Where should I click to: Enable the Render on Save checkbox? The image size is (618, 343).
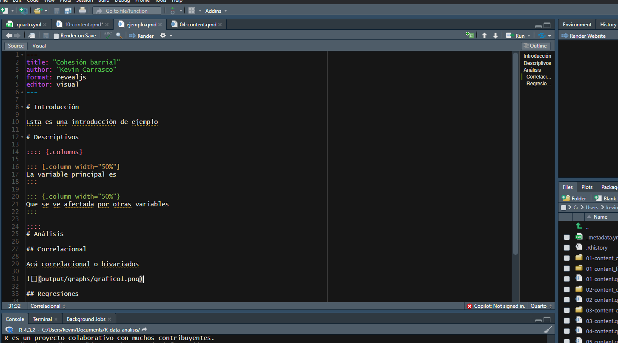coord(56,36)
